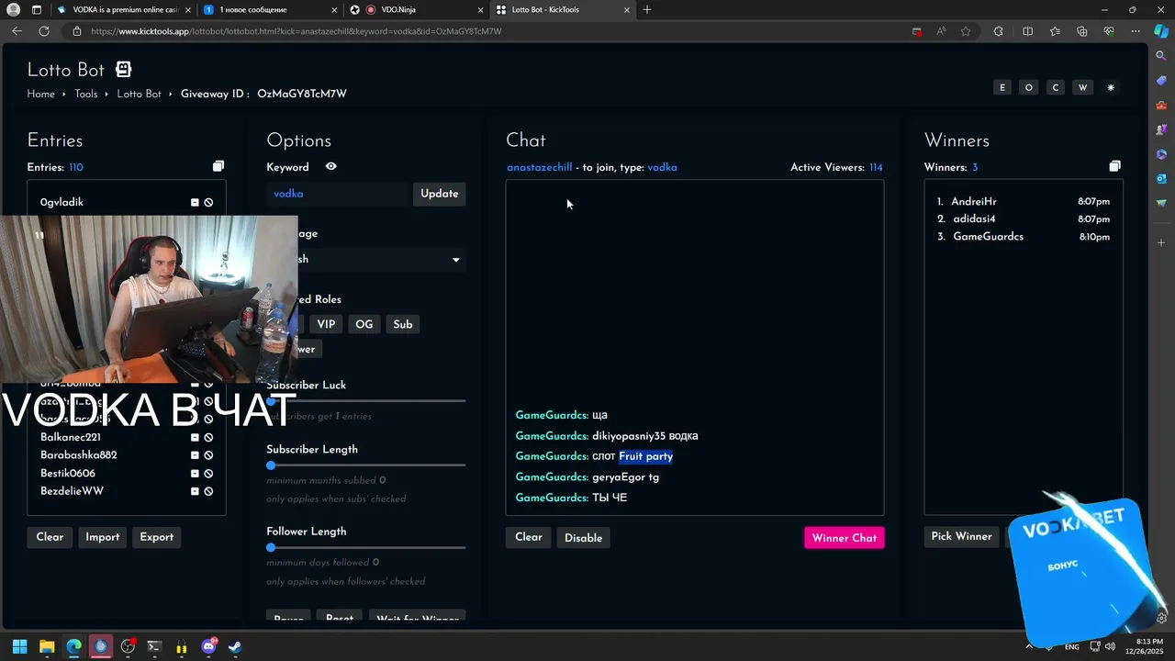This screenshot has height=661, width=1175.
Task: Open the anastazechill channel link
Action: click(539, 167)
